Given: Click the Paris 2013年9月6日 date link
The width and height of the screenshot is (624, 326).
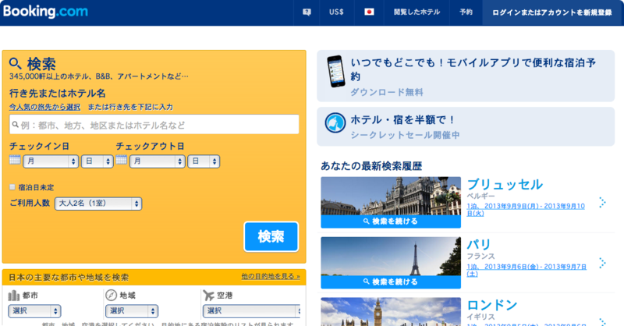Looking at the screenshot, I should [526, 270].
